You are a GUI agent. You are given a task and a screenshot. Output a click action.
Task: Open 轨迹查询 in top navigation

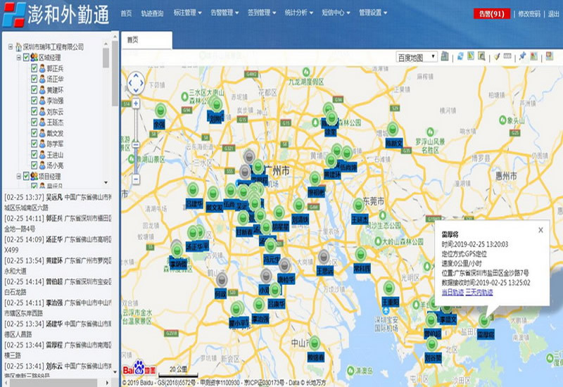152,13
